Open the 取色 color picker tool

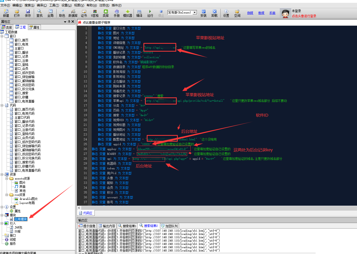coord(62,13)
